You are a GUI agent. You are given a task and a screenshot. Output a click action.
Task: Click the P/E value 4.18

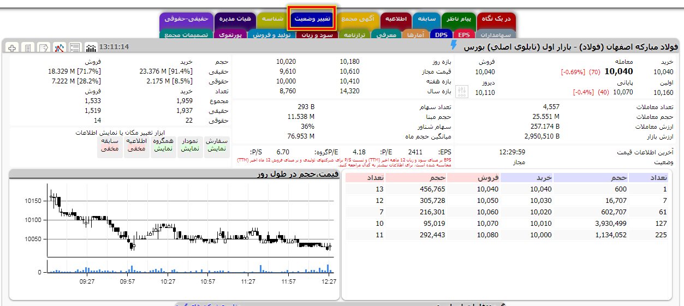[x=359, y=152]
